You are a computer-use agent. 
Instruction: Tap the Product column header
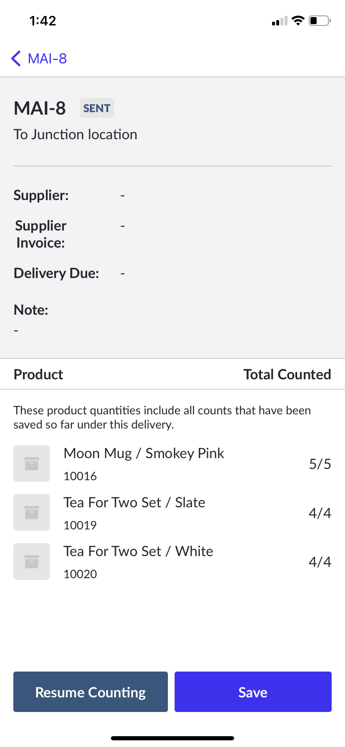tap(38, 374)
